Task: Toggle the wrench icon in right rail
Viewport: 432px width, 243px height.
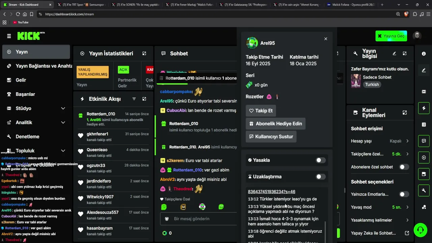Action: [x=424, y=191]
